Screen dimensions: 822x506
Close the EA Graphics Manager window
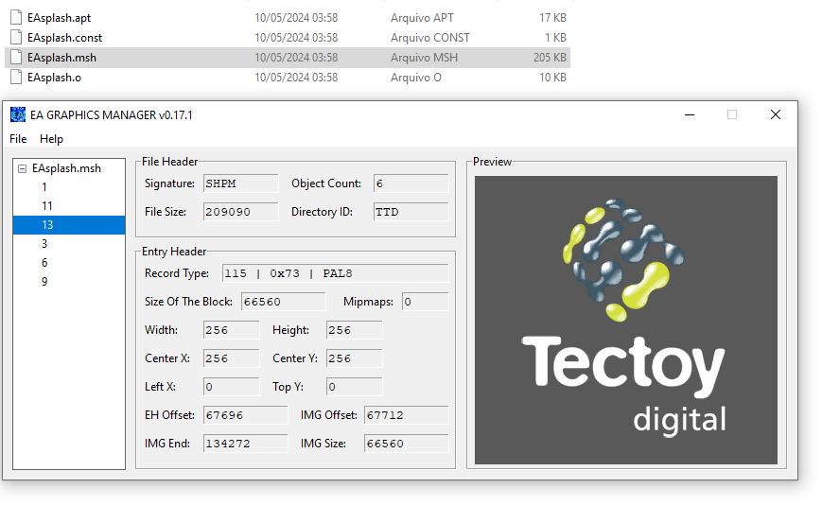[x=776, y=114]
